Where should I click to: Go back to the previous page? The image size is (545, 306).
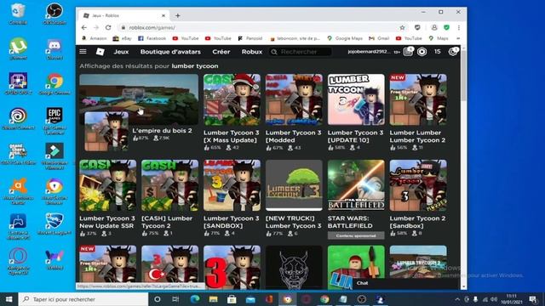84,27
